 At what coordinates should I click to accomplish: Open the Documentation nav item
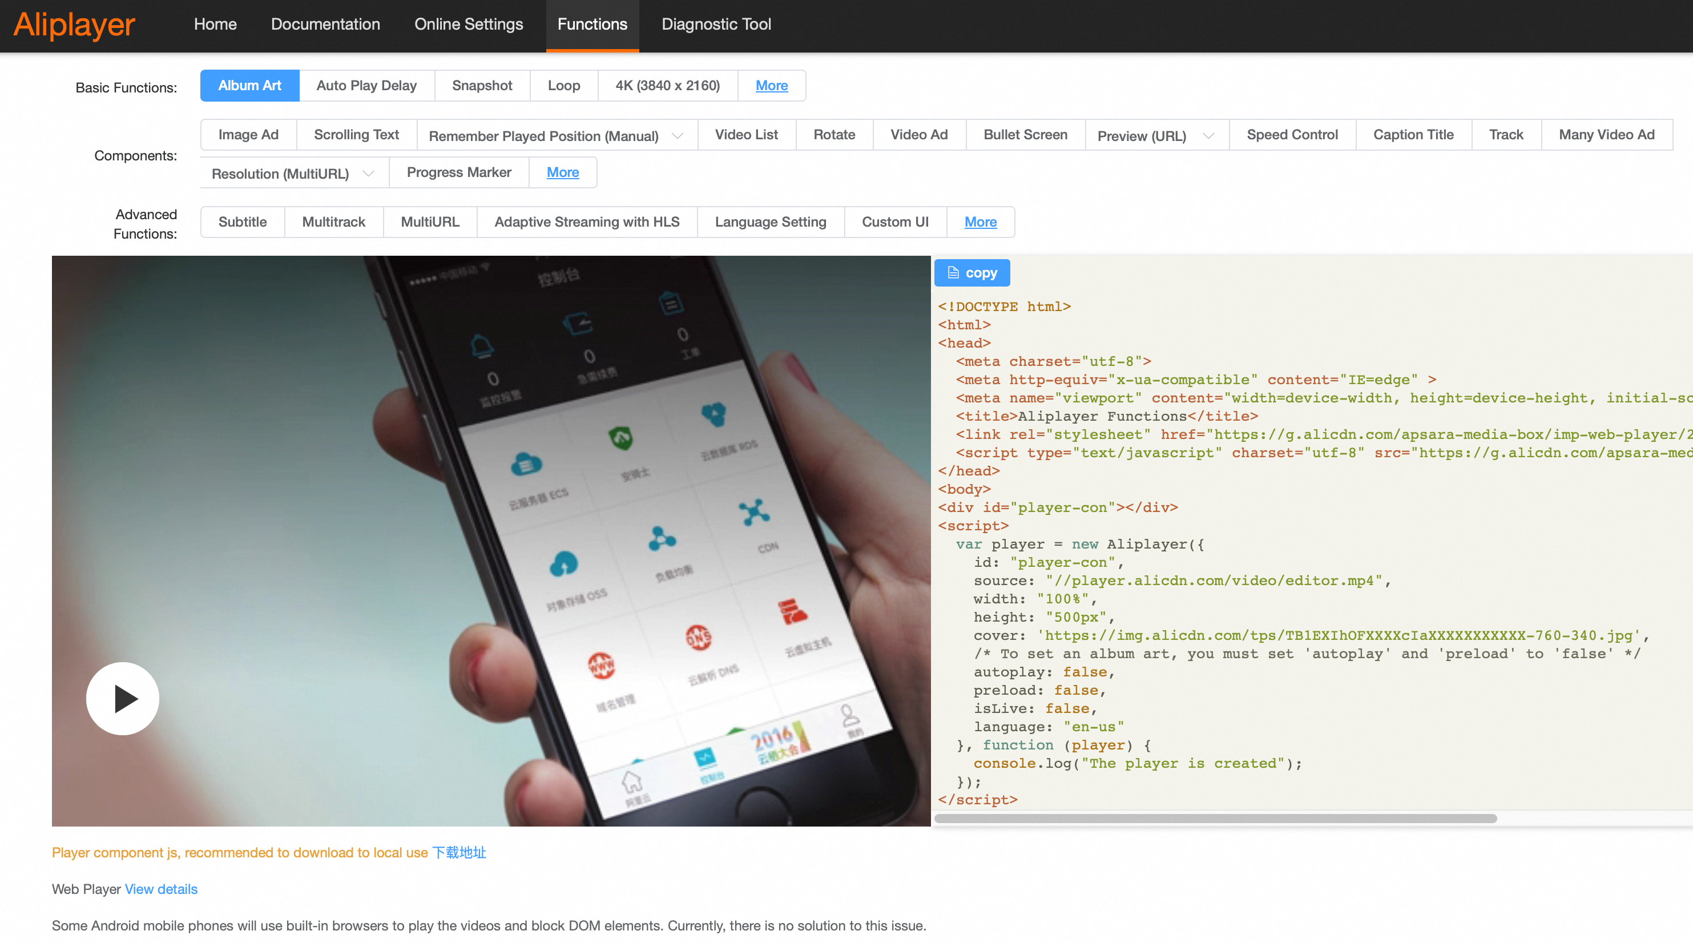tap(325, 25)
